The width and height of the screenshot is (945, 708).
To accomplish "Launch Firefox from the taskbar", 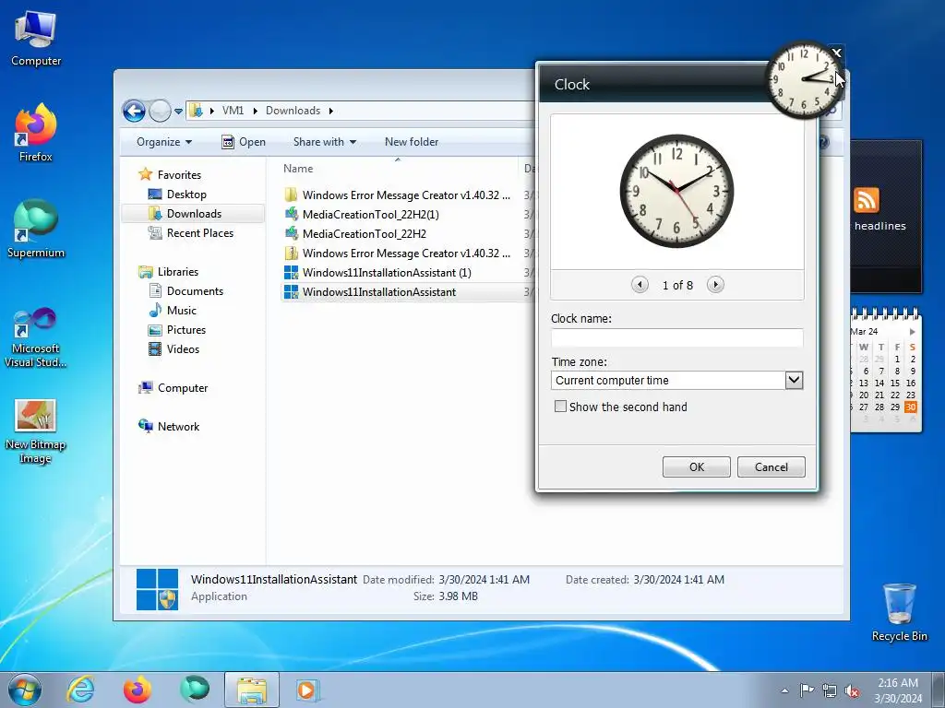I will coord(138,690).
